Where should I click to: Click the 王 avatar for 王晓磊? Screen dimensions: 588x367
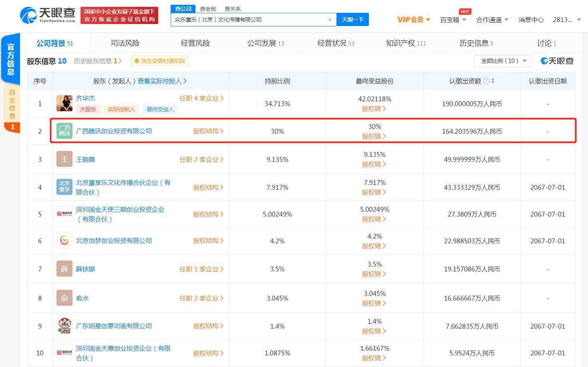click(x=64, y=159)
